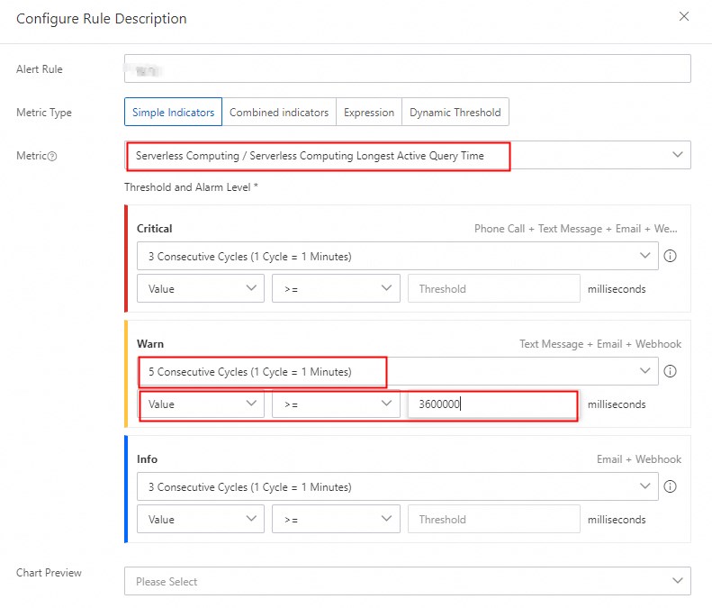Switch to Simple Indicators metric type
This screenshot has height=608, width=712.
(173, 113)
